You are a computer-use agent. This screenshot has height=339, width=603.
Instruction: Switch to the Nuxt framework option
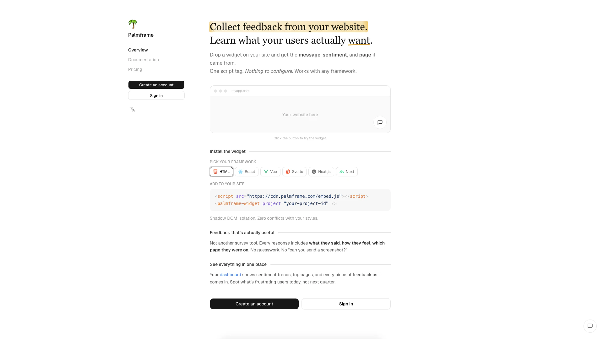click(346, 172)
